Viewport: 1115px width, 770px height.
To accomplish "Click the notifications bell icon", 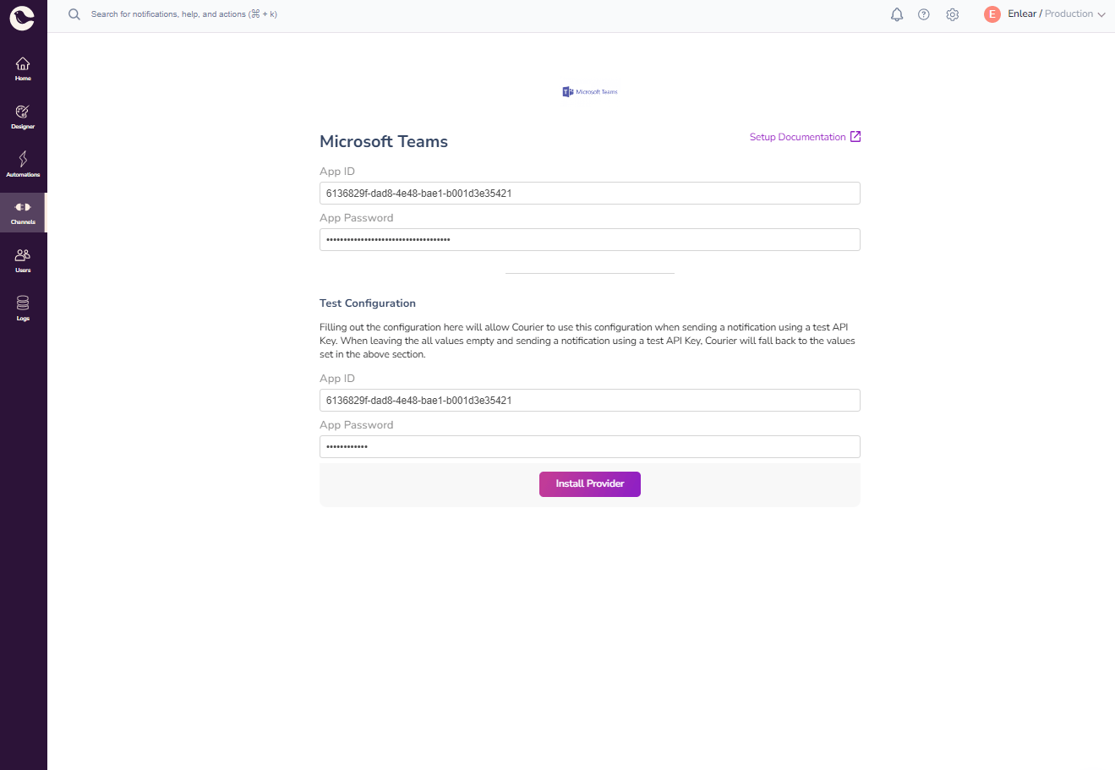I will [x=897, y=14].
